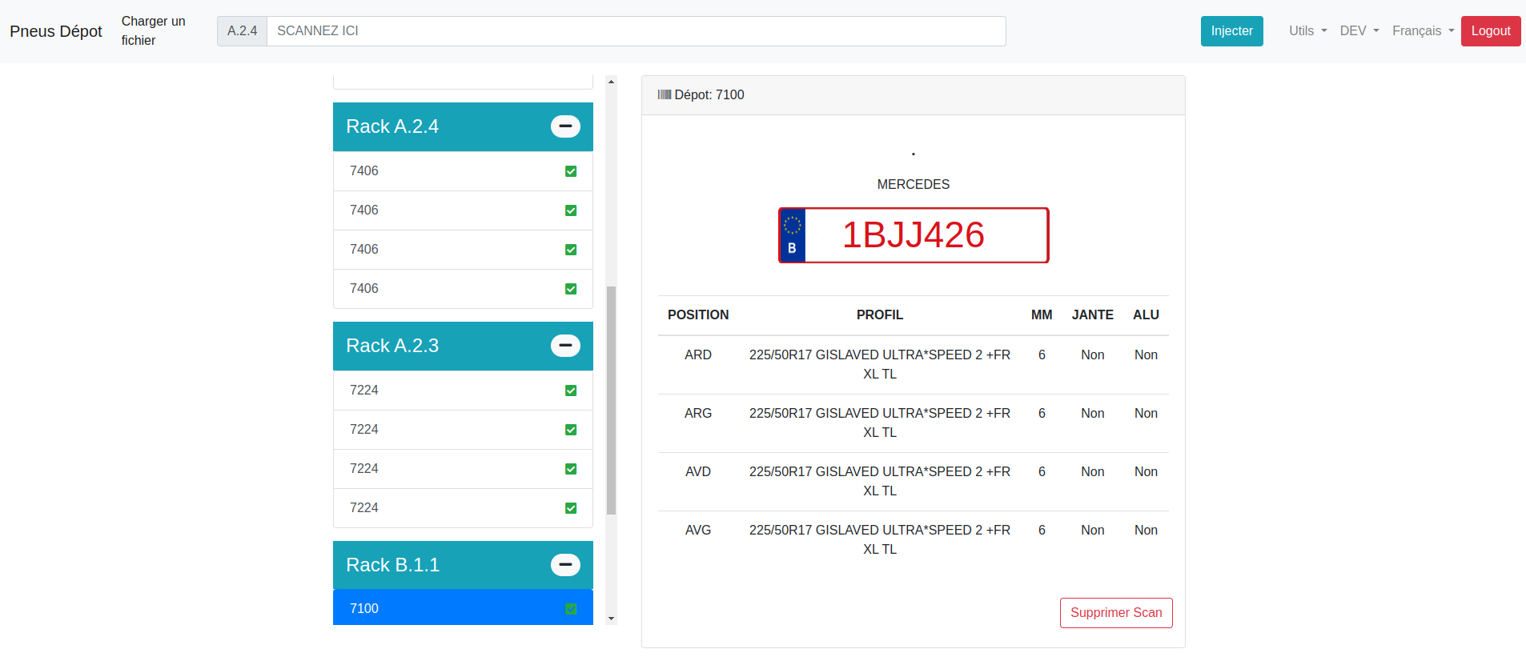Go to the Pneus Dépot home link
Screen dimensions: 1526x657
click(x=56, y=31)
